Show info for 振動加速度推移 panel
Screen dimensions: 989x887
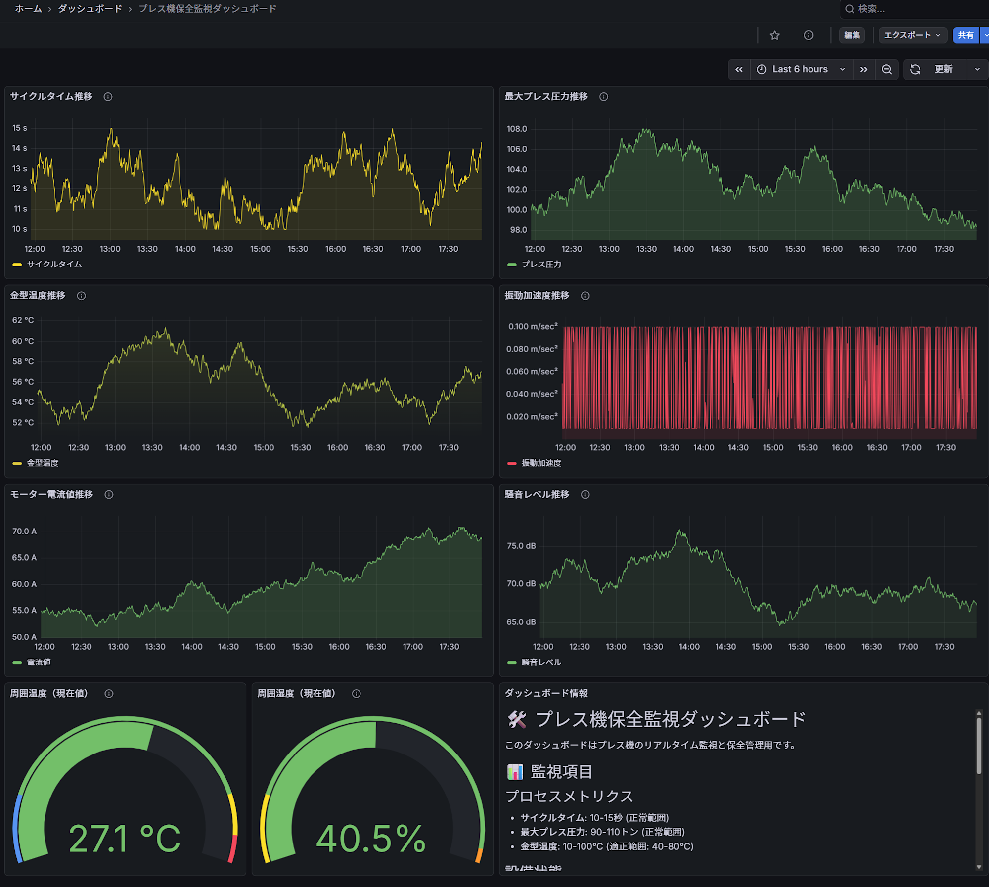coord(585,296)
